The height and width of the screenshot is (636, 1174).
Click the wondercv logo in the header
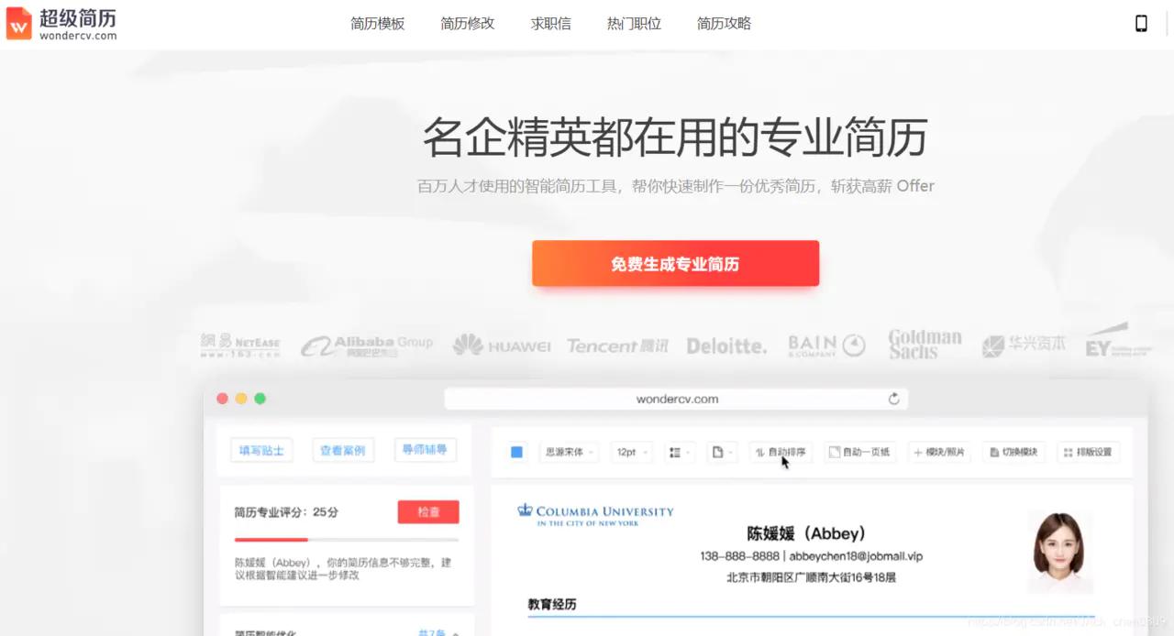61,24
